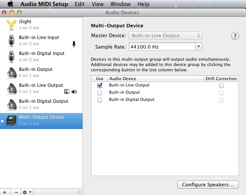Select Built-in Digital Output in the sidebar
This screenshot has height=195, width=246.
point(41,105)
